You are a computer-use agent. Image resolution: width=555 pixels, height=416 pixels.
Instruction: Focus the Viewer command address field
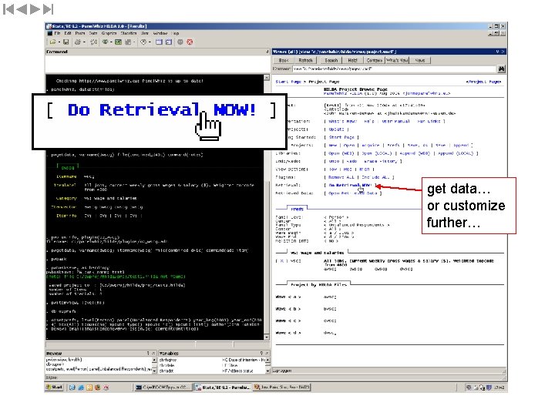(x=394, y=69)
